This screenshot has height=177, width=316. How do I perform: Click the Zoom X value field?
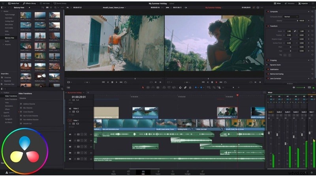pos(289,31)
